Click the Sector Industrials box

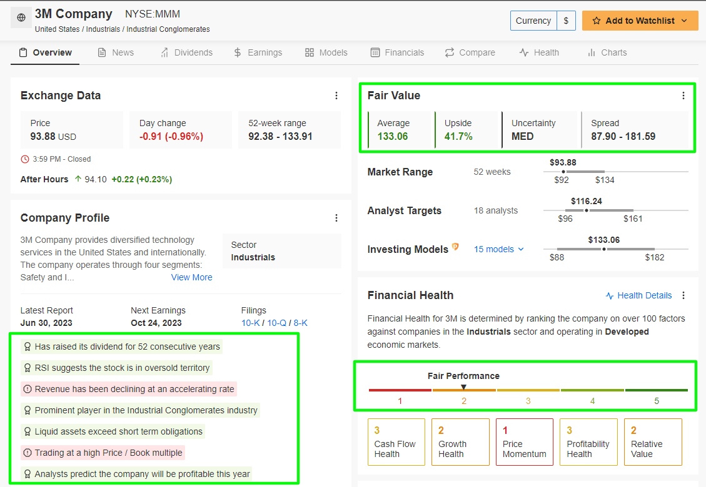click(x=282, y=251)
